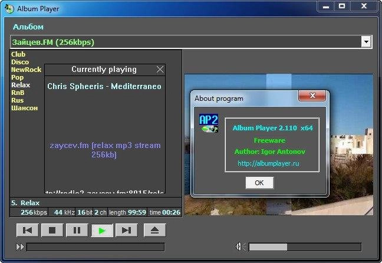The height and width of the screenshot is (263, 382).
Task: Click the Freeware label
Action: click(269, 140)
